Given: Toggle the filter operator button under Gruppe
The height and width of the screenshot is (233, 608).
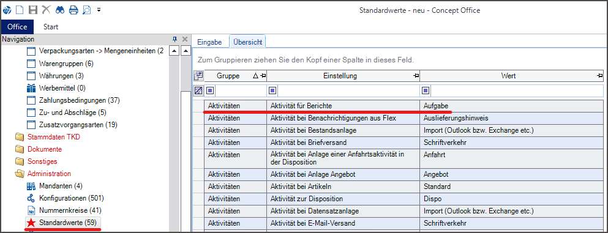Looking at the screenshot, I should point(210,91).
